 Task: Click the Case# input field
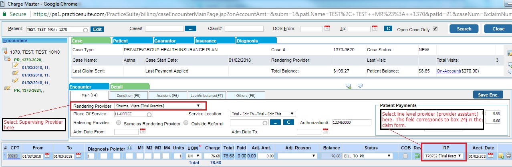coord(164,29)
